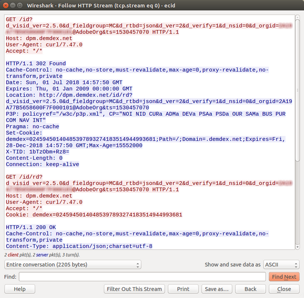
Task: Click the stream text scrollbar thumb
Action: click(297, 90)
